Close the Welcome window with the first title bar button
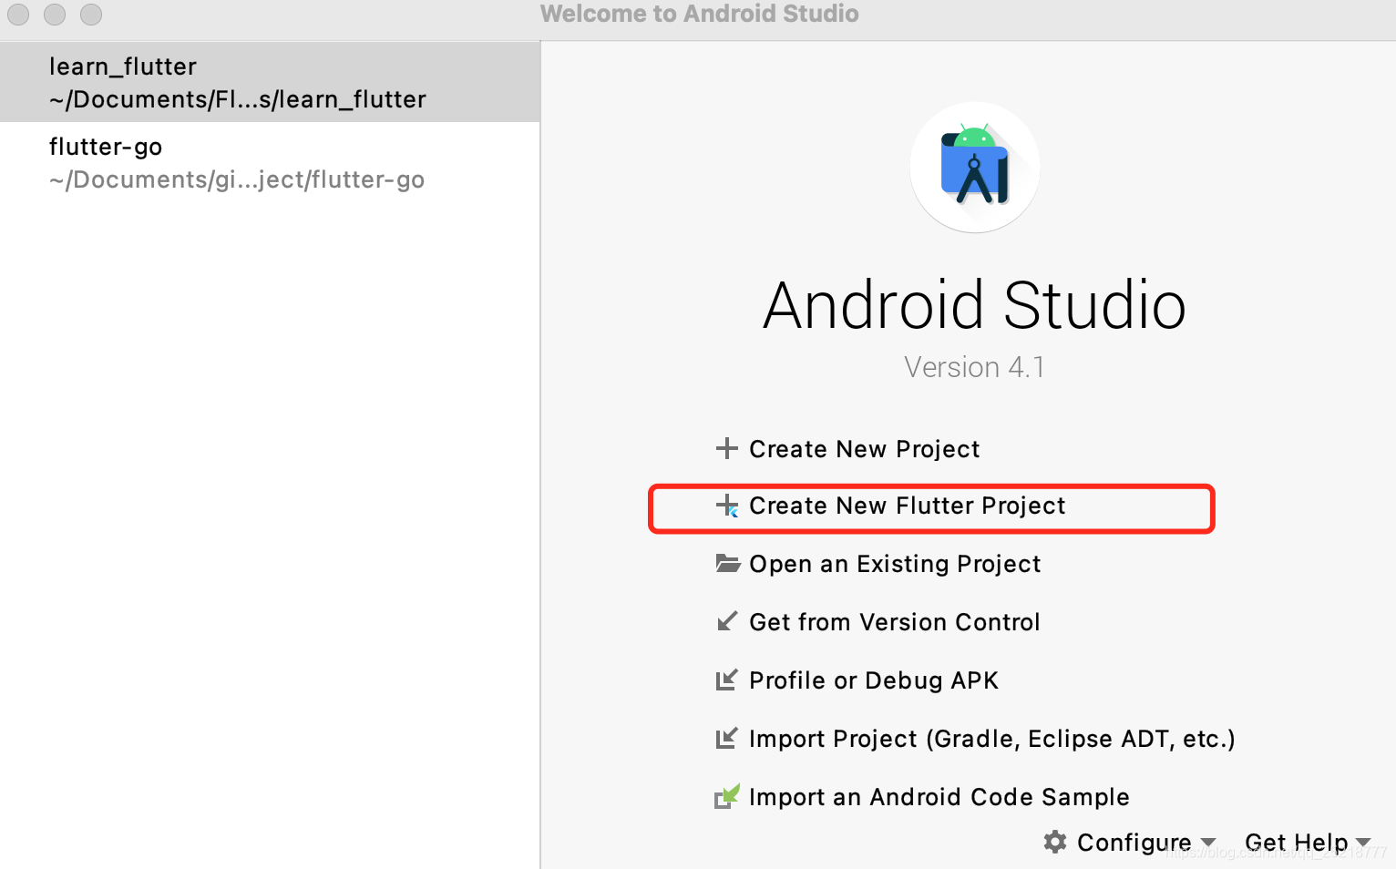The height and width of the screenshot is (869, 1396). click(18, 14)
